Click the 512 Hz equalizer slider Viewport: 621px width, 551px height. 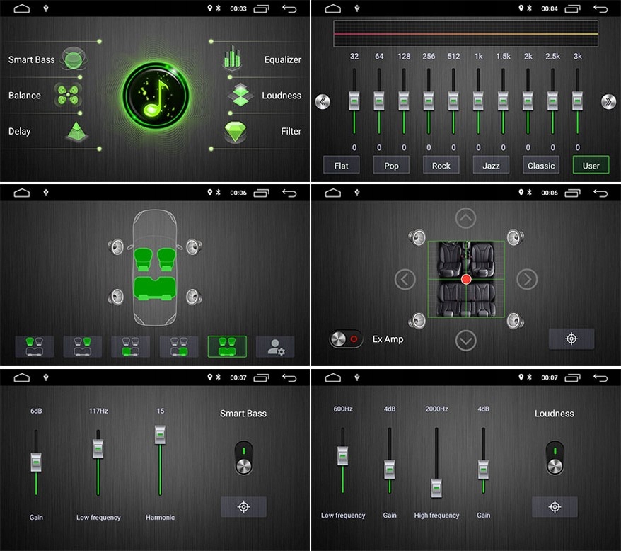453,101
